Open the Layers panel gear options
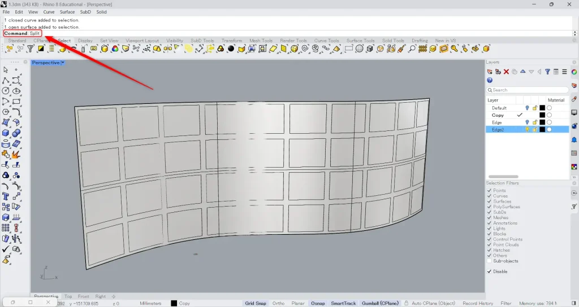The width and height of the screenshot is (579, 307). click(574, 62)
